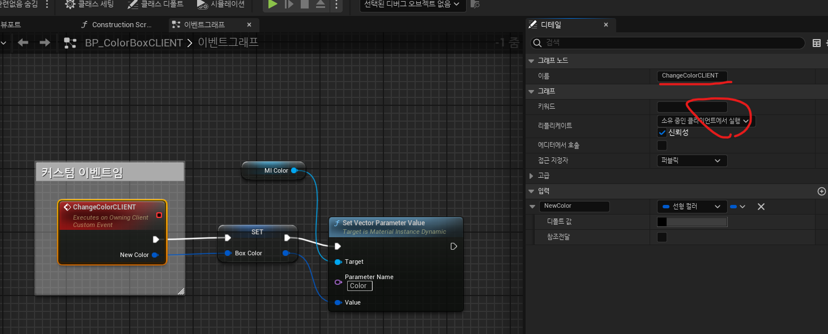
Task: Collapse the 그래프 노드 section
Action: click(x=531, y=61)
